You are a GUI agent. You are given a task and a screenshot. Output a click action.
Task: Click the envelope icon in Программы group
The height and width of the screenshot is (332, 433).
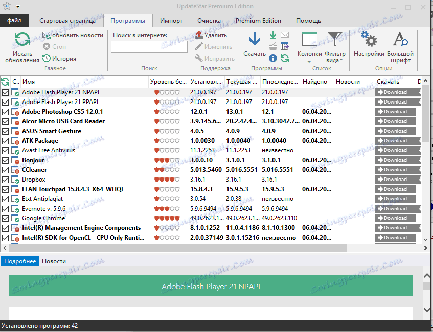tap(285, 35)
